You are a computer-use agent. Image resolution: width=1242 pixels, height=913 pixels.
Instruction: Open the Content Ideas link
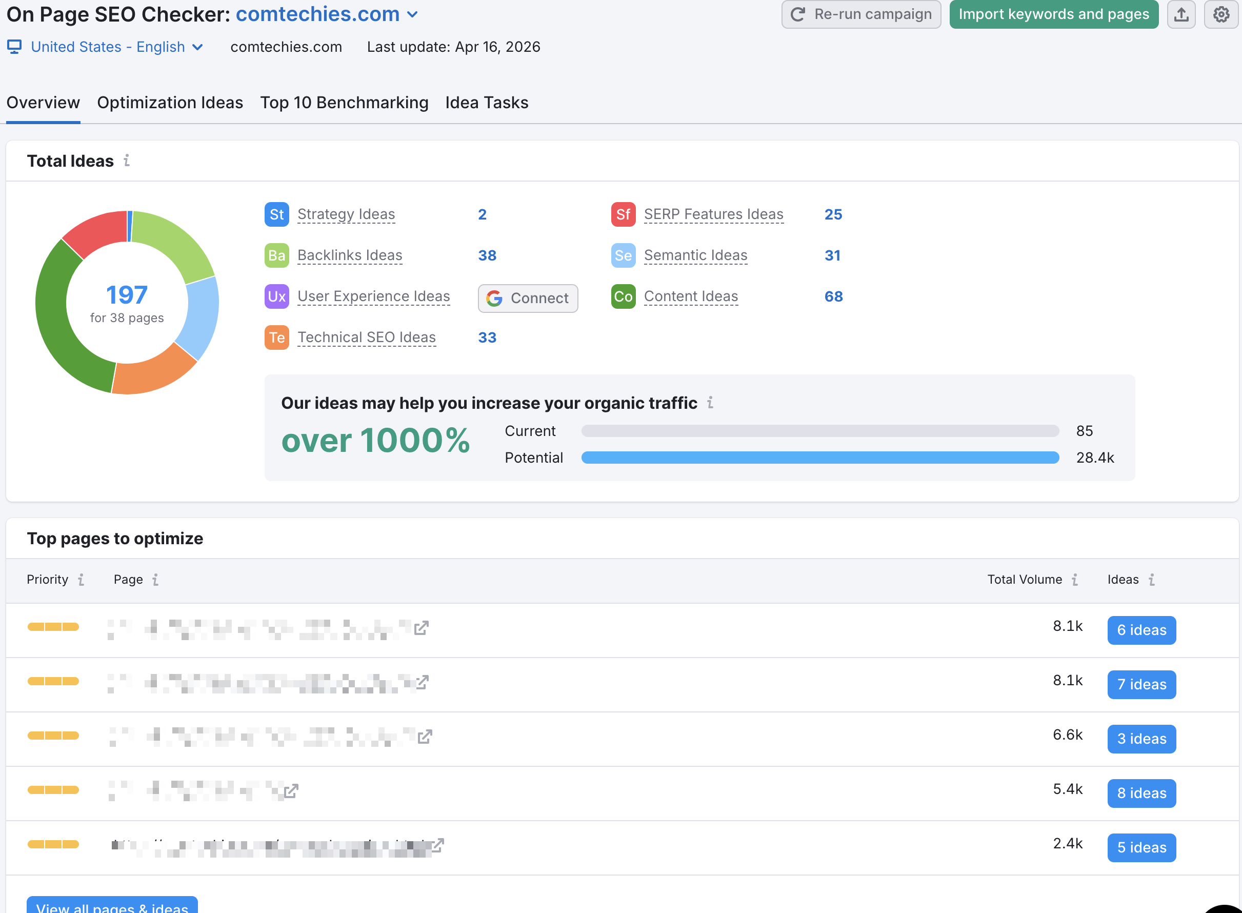click(691, 296)
